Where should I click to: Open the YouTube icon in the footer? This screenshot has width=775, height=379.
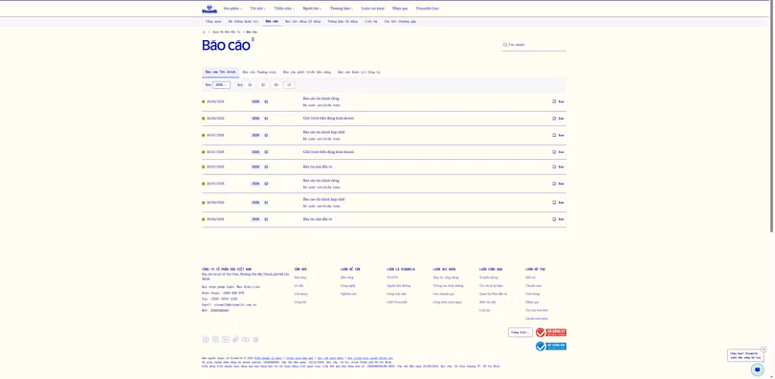[246, 340]
